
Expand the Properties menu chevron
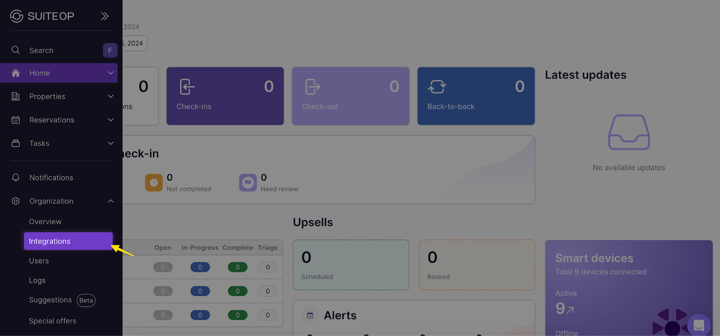[111, 96]
